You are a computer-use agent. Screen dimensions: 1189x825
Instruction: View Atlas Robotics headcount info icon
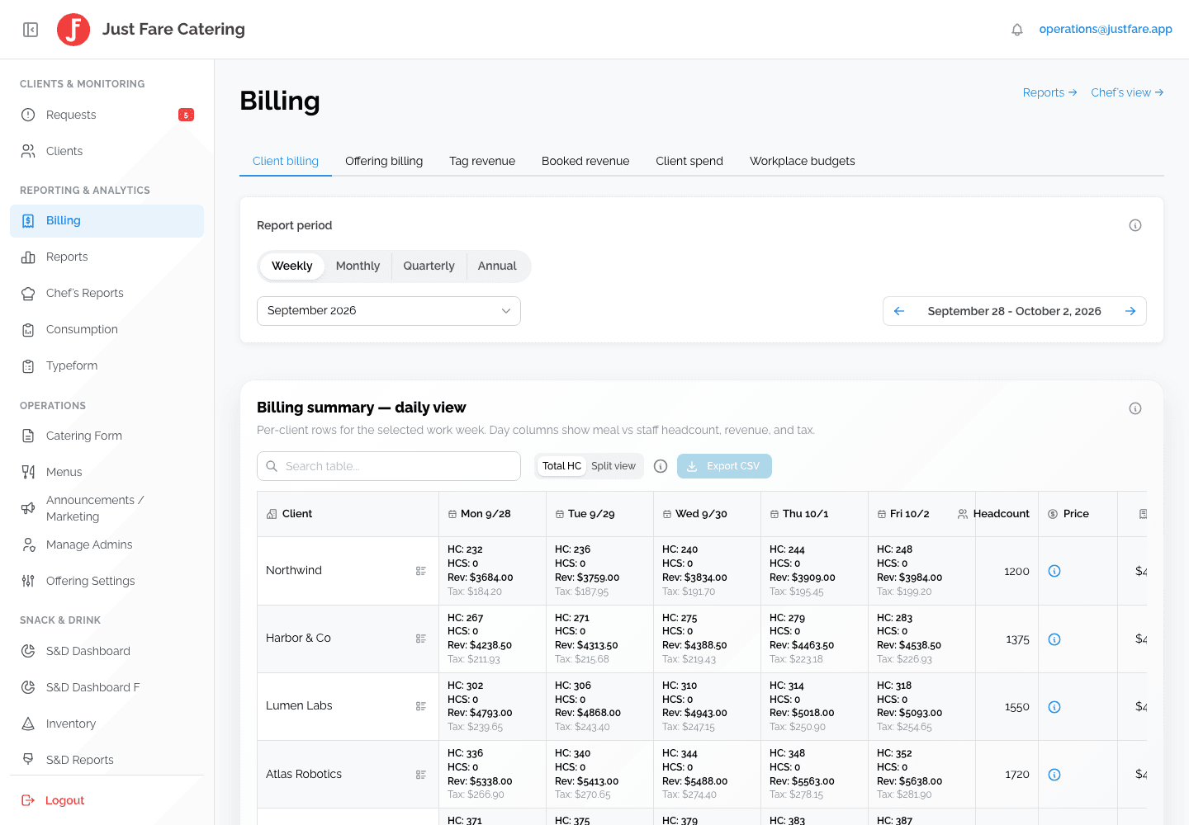pos(1054,775)
